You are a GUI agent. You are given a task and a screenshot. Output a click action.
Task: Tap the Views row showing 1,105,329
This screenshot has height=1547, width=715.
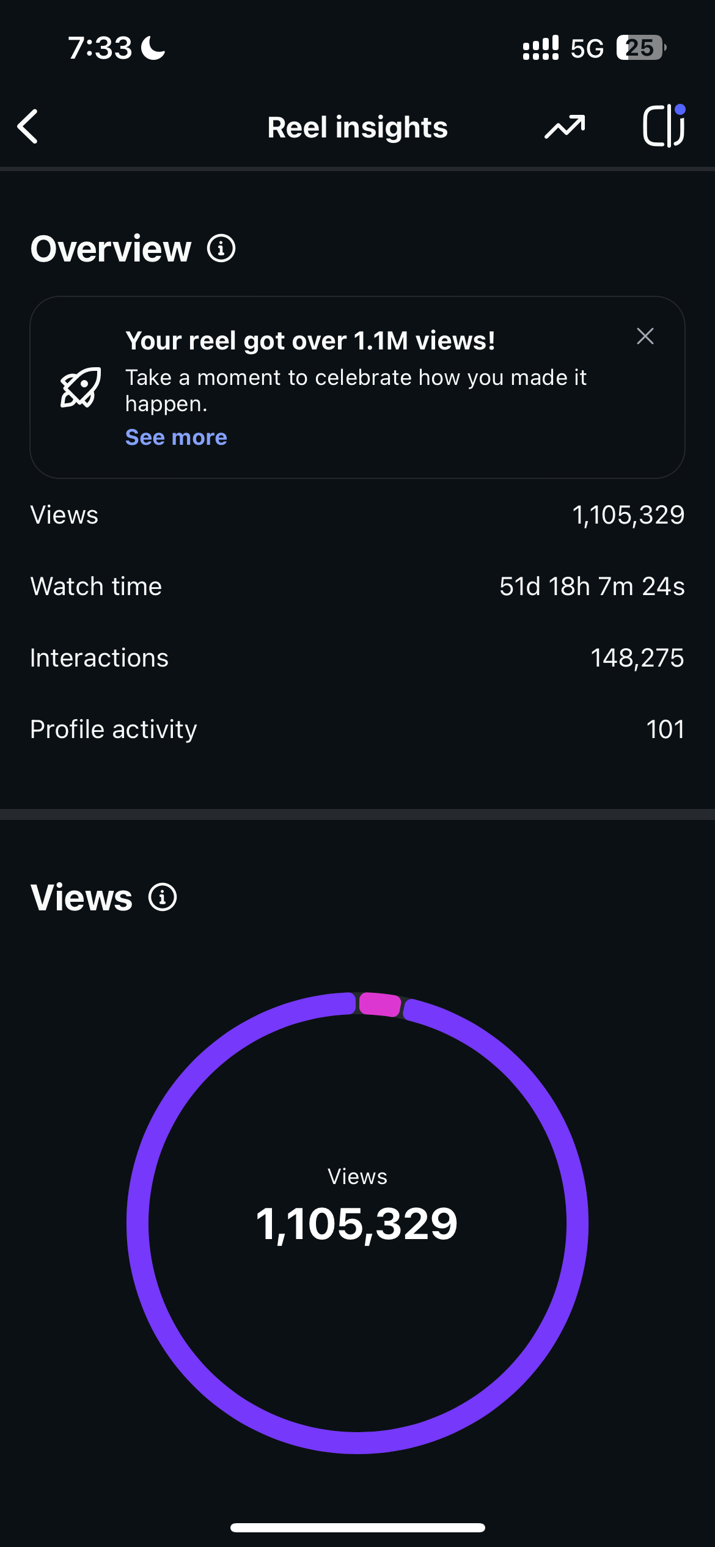(358, 515)
